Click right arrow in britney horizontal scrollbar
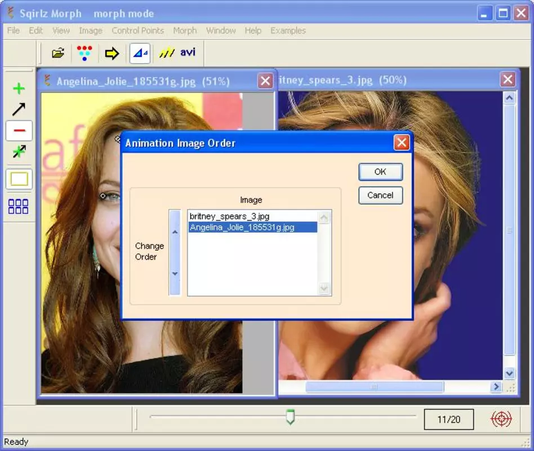 [496, 387]
